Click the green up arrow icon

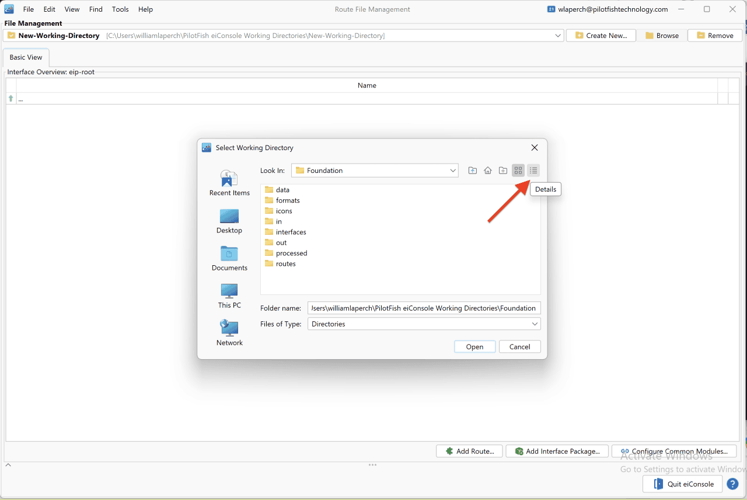click(x=11, y=99)
